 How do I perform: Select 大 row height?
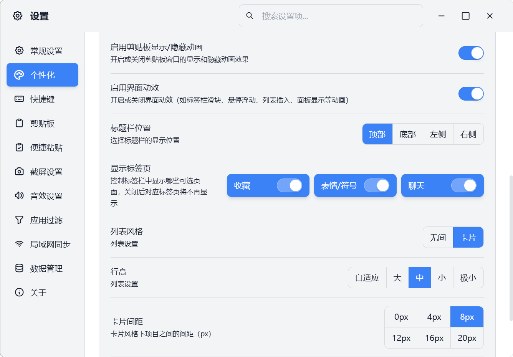(397, 278)
